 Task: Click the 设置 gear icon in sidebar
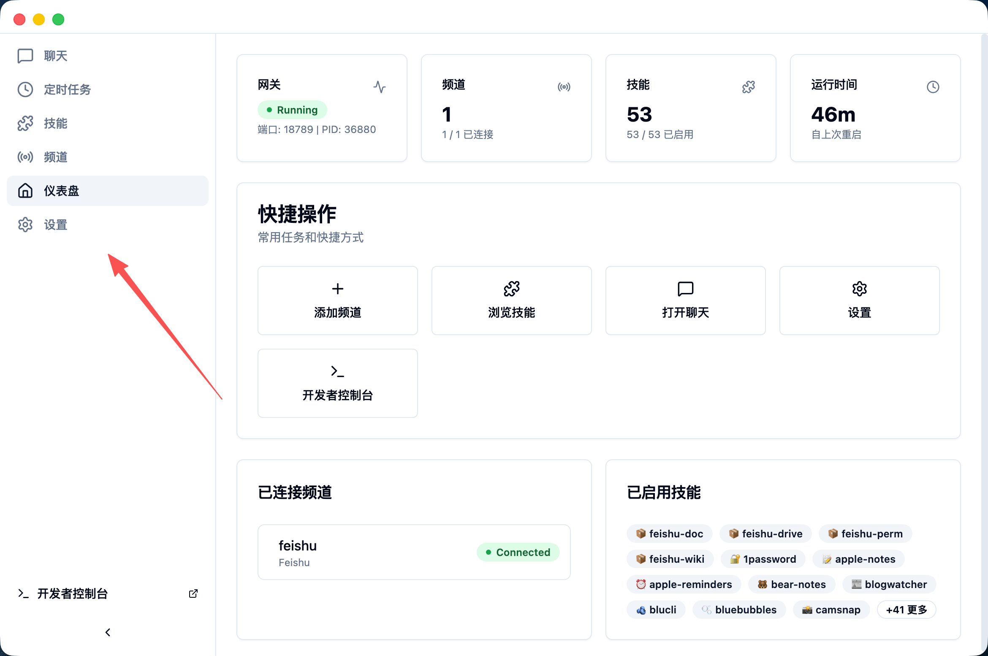[25, 225]
